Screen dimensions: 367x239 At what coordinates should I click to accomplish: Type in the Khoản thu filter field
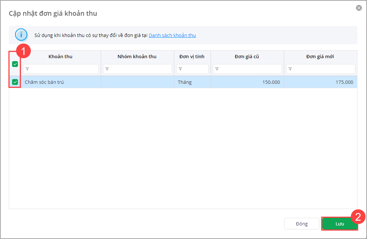pyautogui.click(x=64, y=69)
